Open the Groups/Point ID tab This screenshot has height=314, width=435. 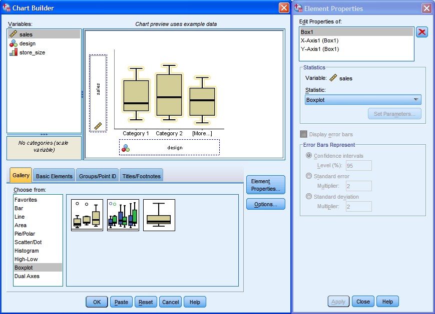click(x=98, y=175)
